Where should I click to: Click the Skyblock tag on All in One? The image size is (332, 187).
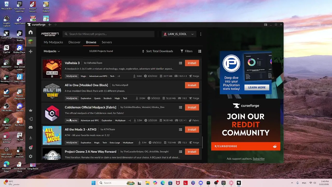click(107, 98)
